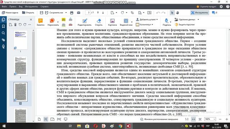Viewport: 230px width, 129px height.
Task: Open the help question mark icon
Action: coord(227,6)
